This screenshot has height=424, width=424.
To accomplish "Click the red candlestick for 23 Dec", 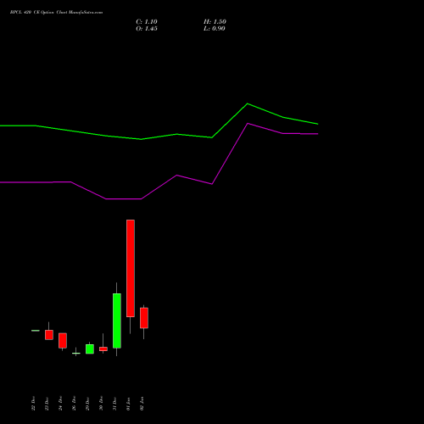I will click(49, 335).
